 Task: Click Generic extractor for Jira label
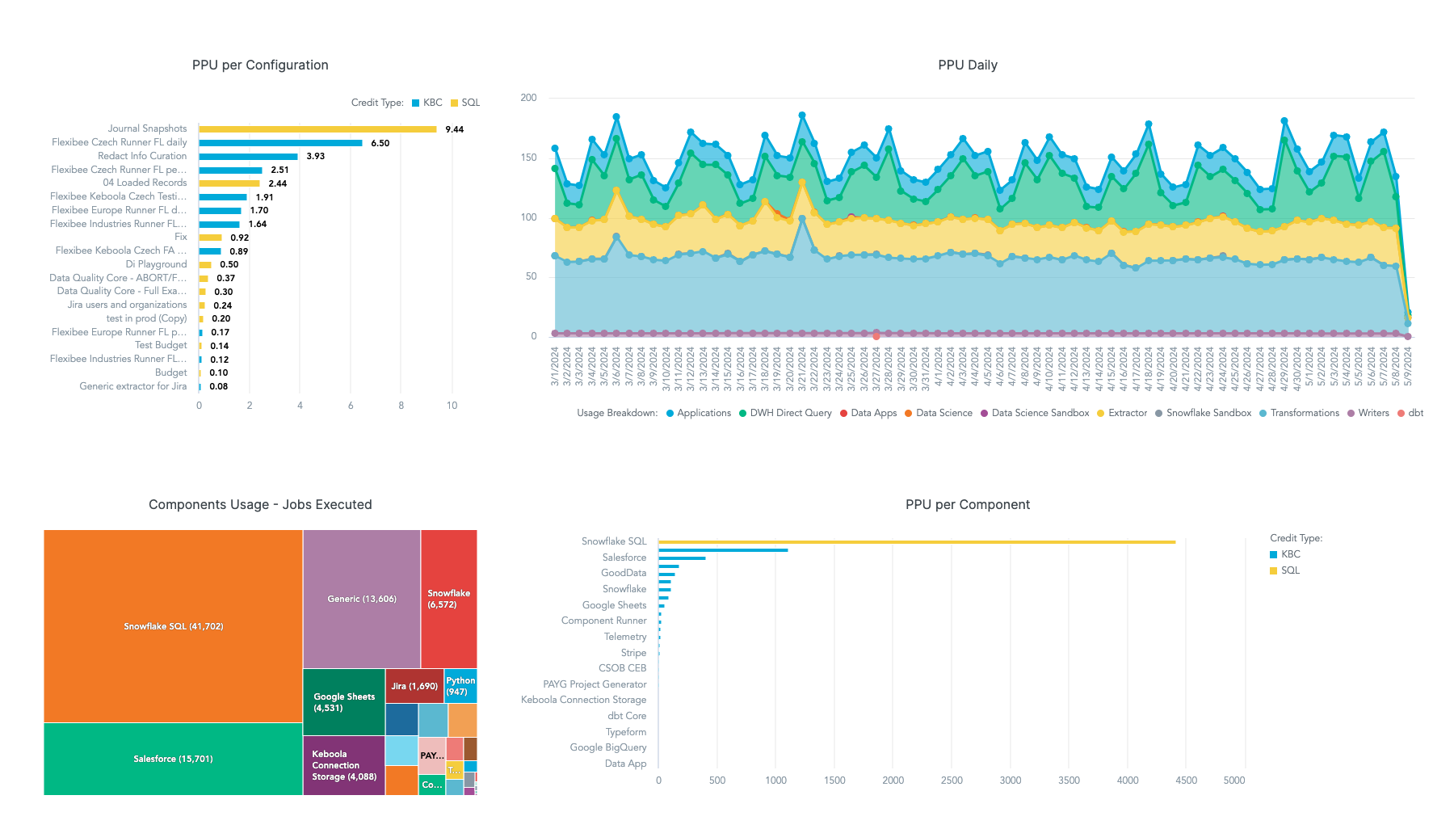click(x=133, y=386)
